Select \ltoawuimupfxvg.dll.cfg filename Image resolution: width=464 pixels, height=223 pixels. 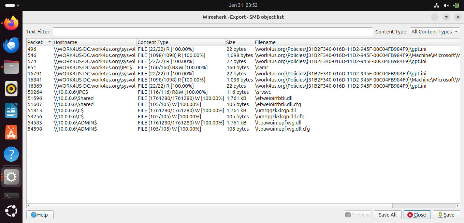[x=282, y=129]
